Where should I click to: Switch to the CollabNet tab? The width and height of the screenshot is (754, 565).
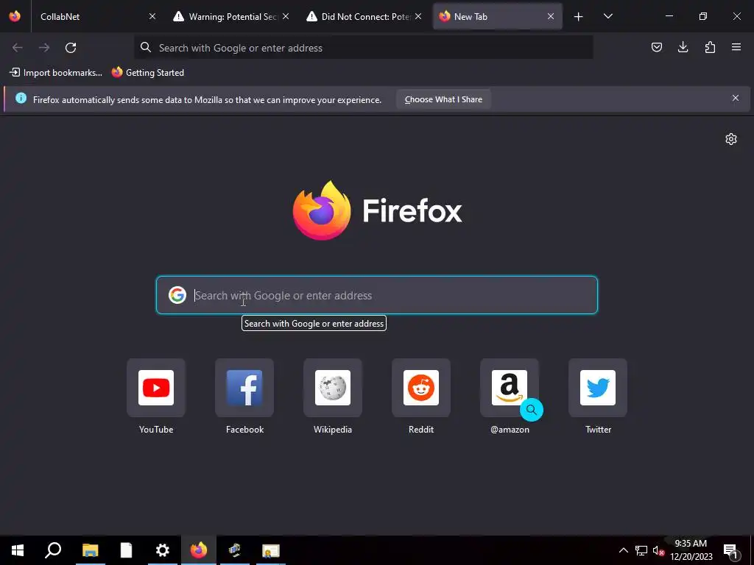coord(96,16)
